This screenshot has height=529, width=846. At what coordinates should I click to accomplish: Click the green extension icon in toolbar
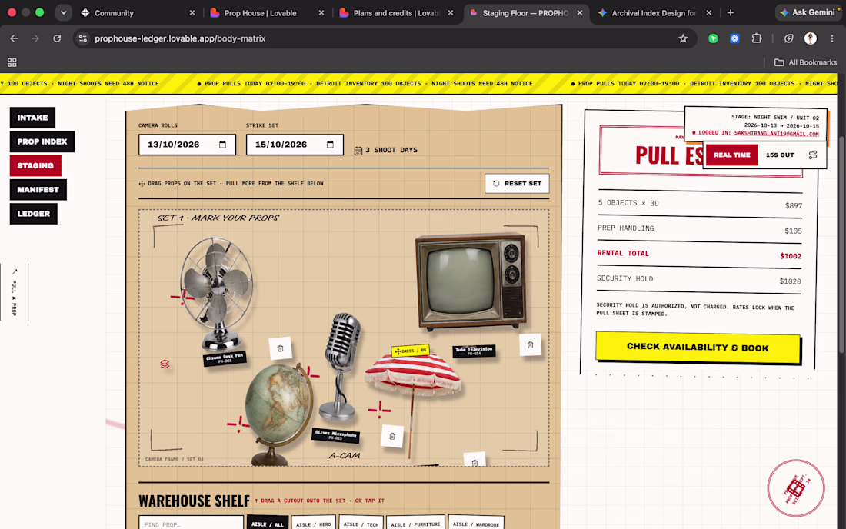713,38
